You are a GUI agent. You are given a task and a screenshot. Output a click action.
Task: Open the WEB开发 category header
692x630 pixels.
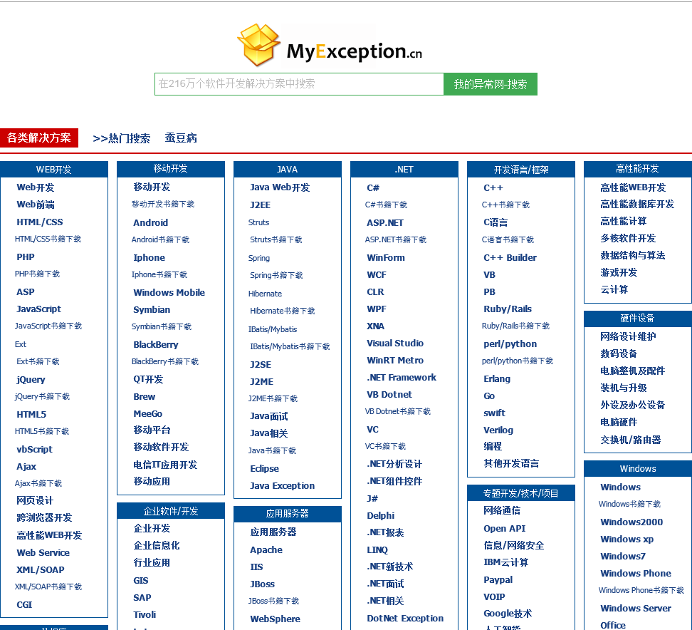point(54,169)
